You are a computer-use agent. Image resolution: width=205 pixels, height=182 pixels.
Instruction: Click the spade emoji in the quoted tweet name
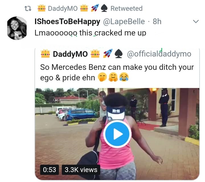pyautogui.click(x=118, y=54)
